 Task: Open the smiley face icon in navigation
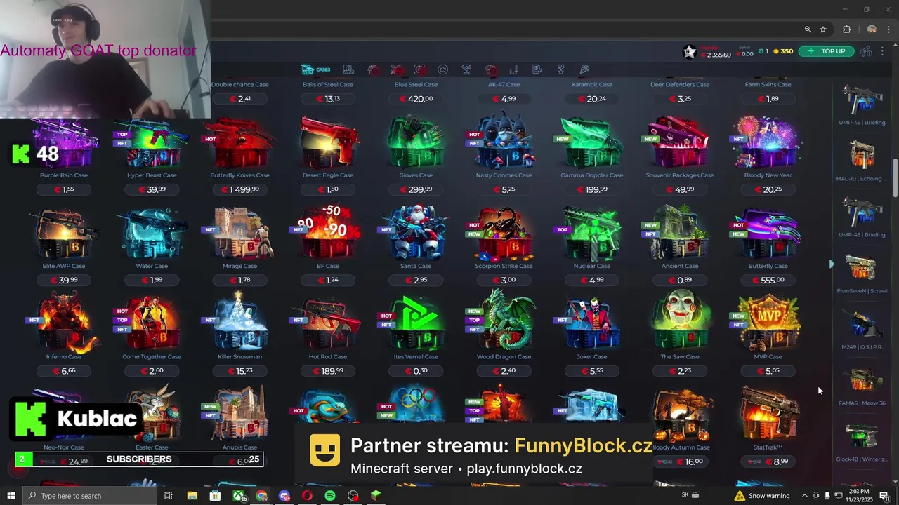click(x=442, y=69)
